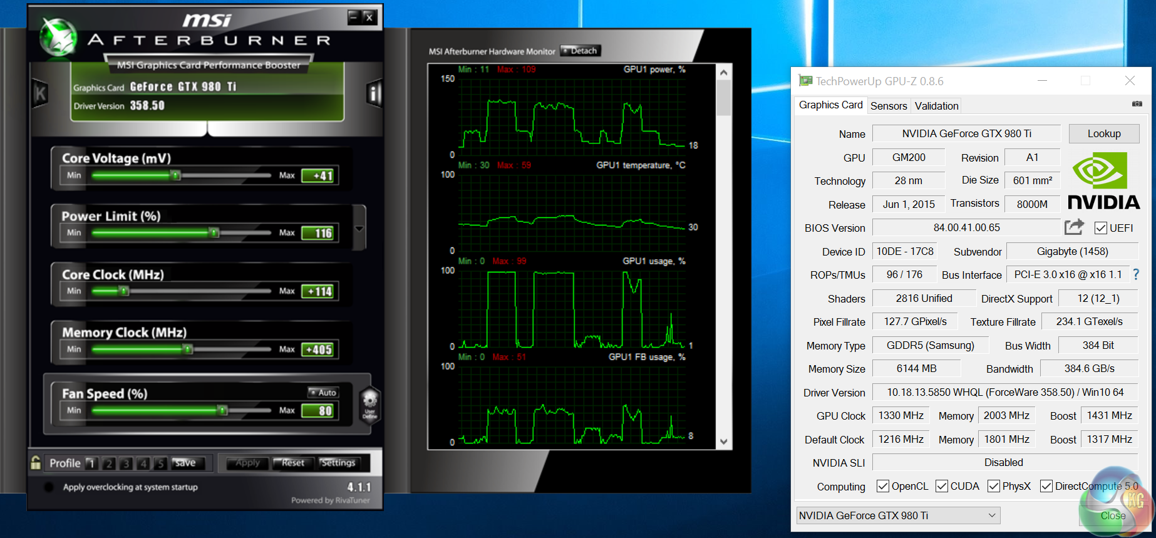Open Afterburner Settings
This screenshot has width=1156, height=538.
pyautogui.click(x=338, y=463)
